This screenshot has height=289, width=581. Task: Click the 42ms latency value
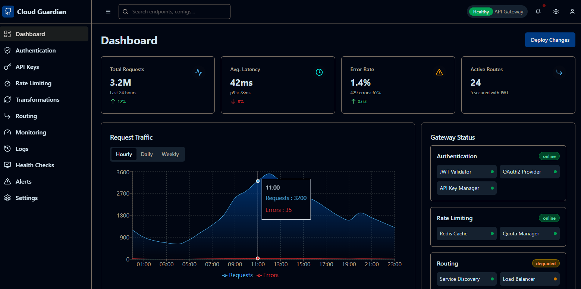pyautogui.click(x=242, y=83)
